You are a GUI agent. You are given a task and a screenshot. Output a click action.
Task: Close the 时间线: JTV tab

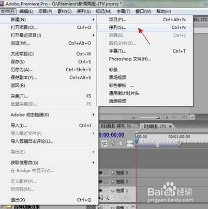click(170, 126)
